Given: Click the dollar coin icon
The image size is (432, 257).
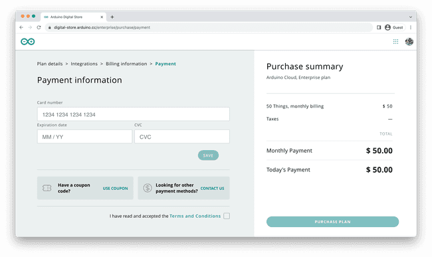Looking at the screenshot, I should pyautogui.click(x=148, y=188).
